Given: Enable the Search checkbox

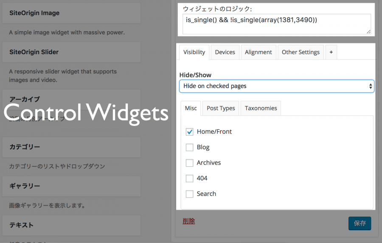Looking at the screenshot, I should coord(190,194).
